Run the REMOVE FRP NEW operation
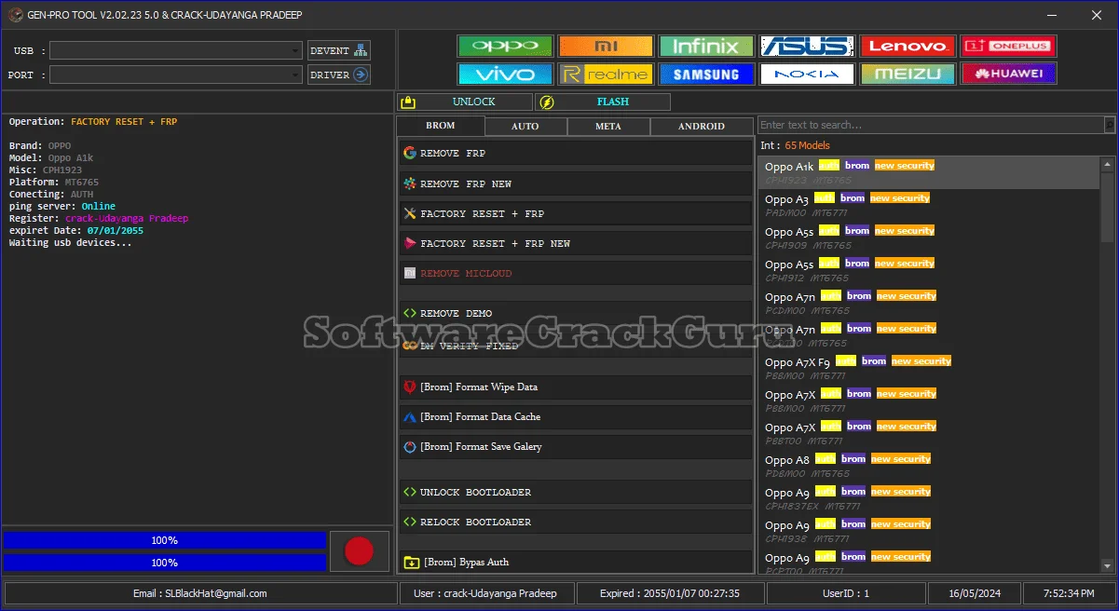 [x=576, y=183]
